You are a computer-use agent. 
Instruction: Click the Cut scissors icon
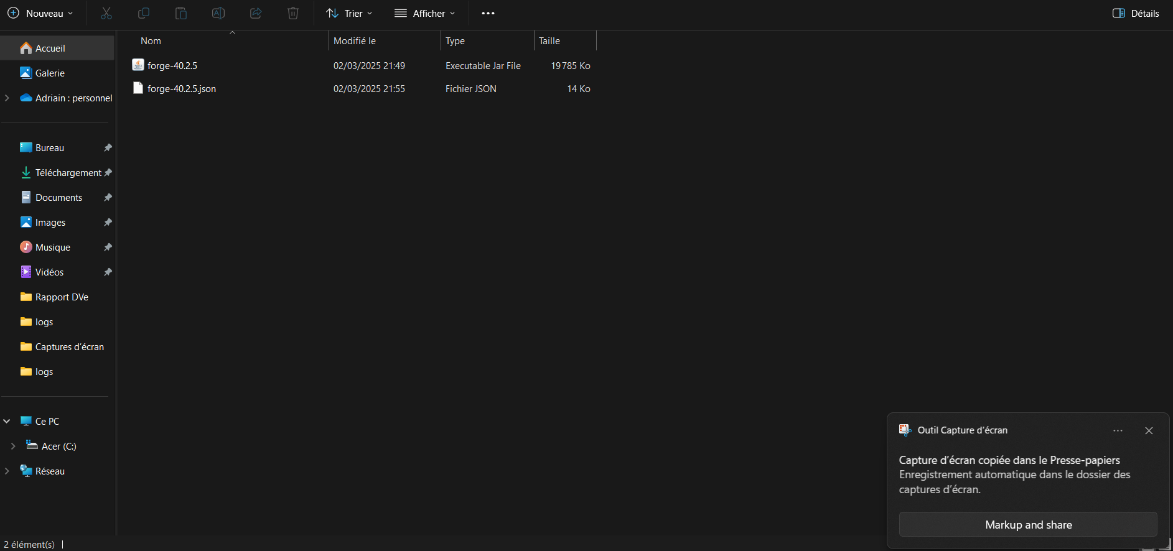(x=106, y=13)
